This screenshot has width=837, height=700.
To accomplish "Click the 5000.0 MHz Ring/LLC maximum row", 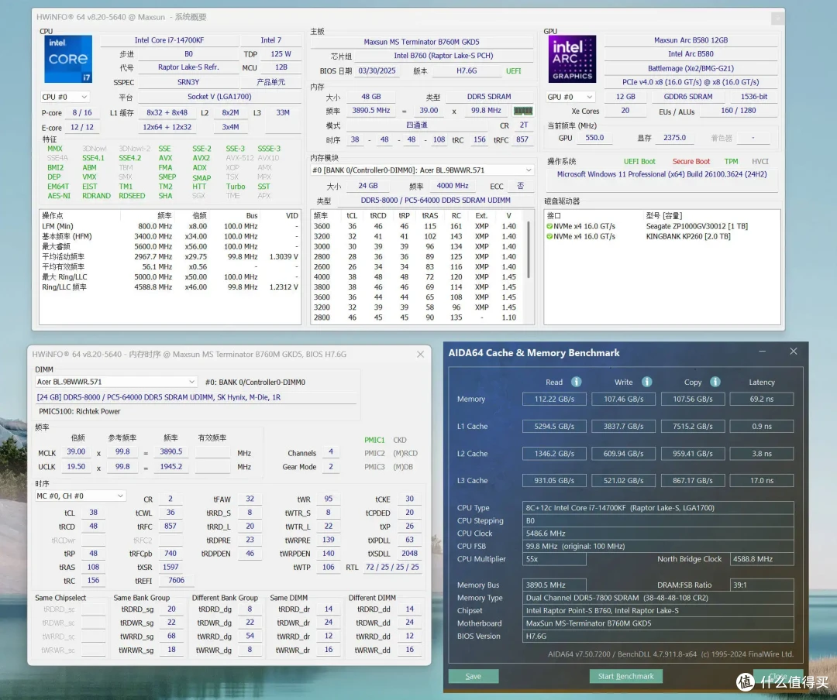I will (170, 277).
